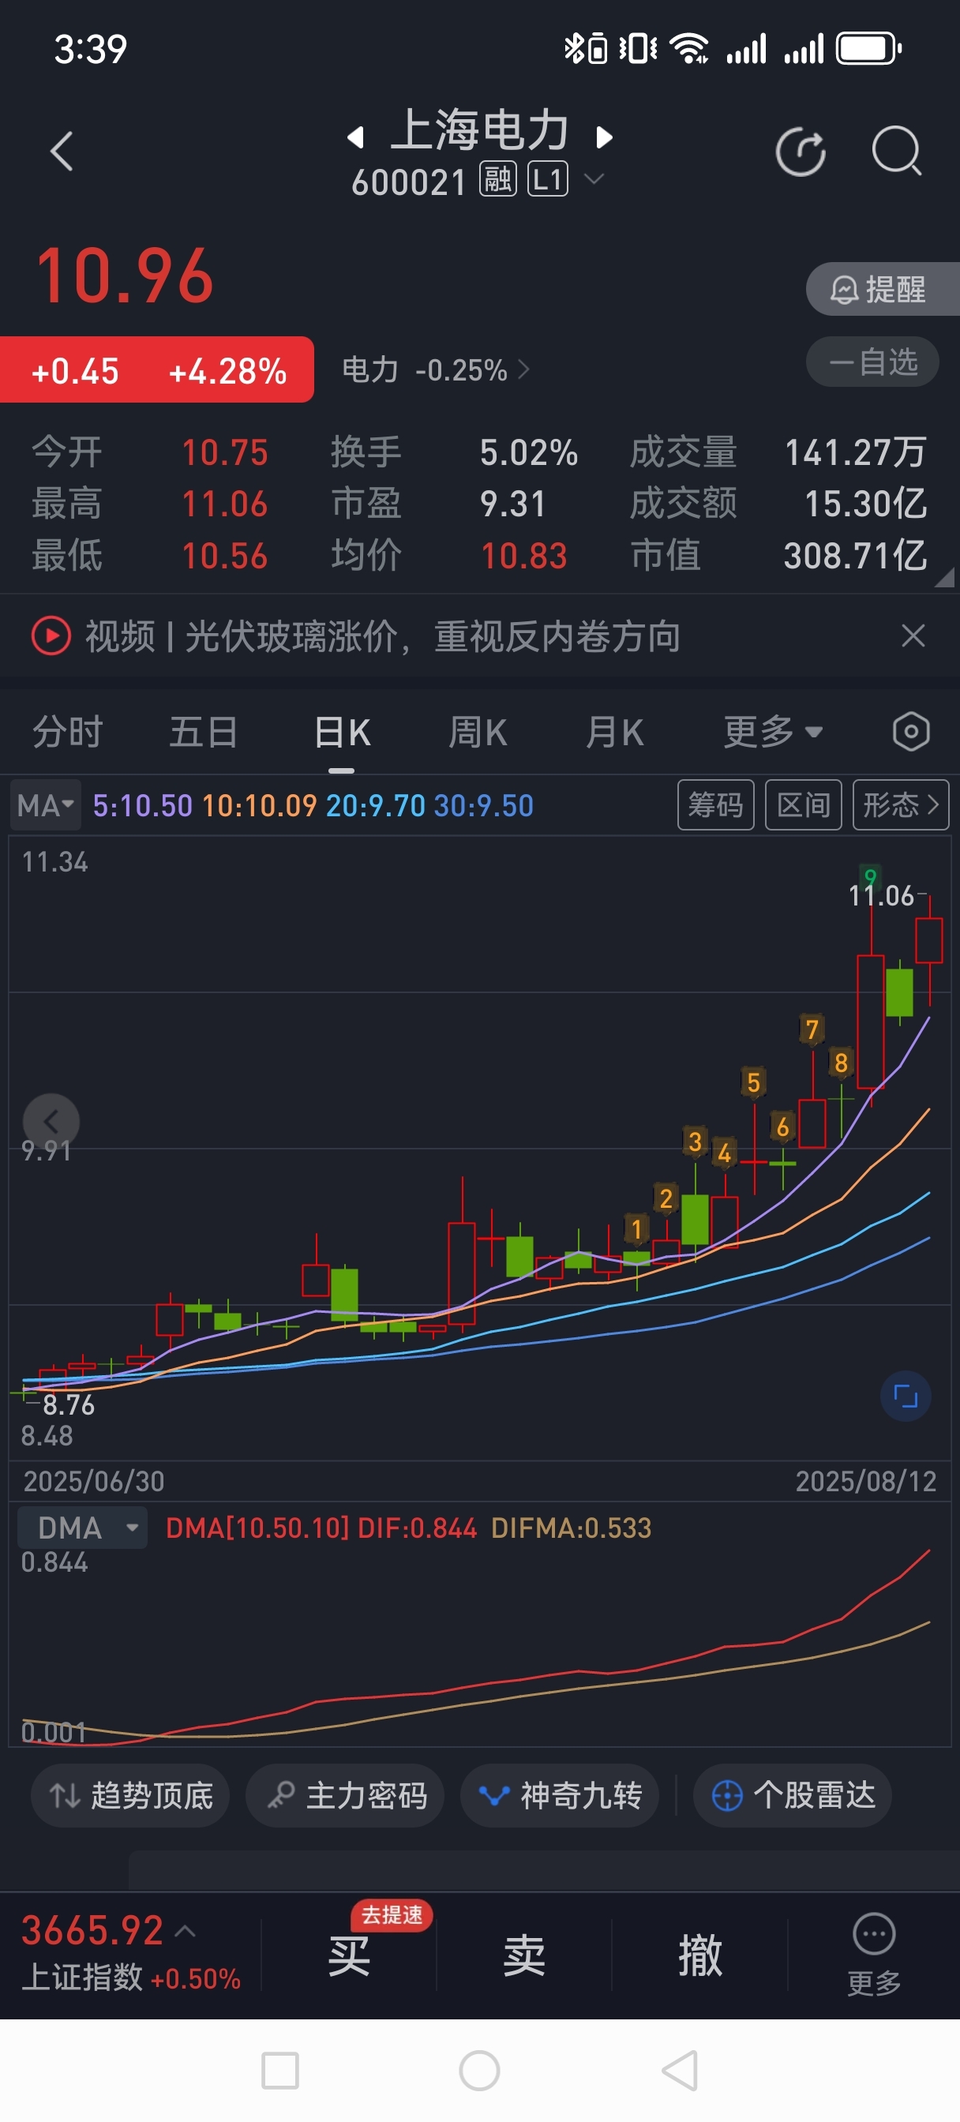The height and width of the screenshot is (2122, 960).
Task: Tap the 2025/08/12 date label
Action: pyautogui.click(x=865, y=1481)
